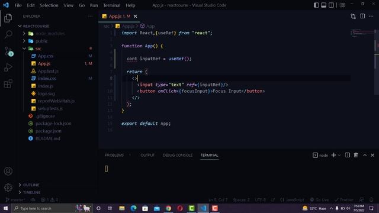
Task: Expand the Timeline section
Action: coord(31,192)
